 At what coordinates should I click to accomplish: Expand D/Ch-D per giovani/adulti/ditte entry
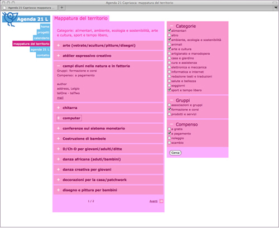click(x=58, y=149)
